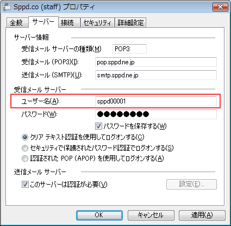Toggle the パスワードを保存する checkbox
Screen dimensions: 231x226
pos(98,126)
